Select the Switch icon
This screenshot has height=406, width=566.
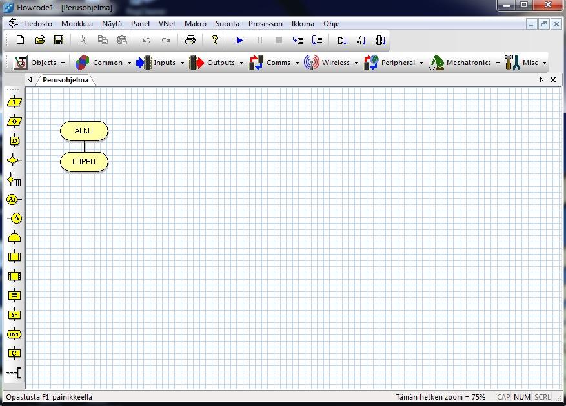(x=14, y=180)
